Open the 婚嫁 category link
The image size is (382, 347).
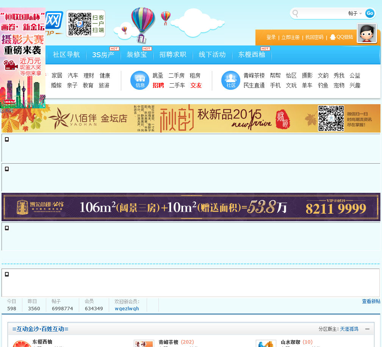pos(56,86)
